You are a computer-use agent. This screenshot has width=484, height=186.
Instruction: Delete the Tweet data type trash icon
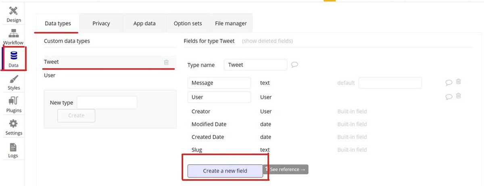pyautogui.click(x=166, y=62)
